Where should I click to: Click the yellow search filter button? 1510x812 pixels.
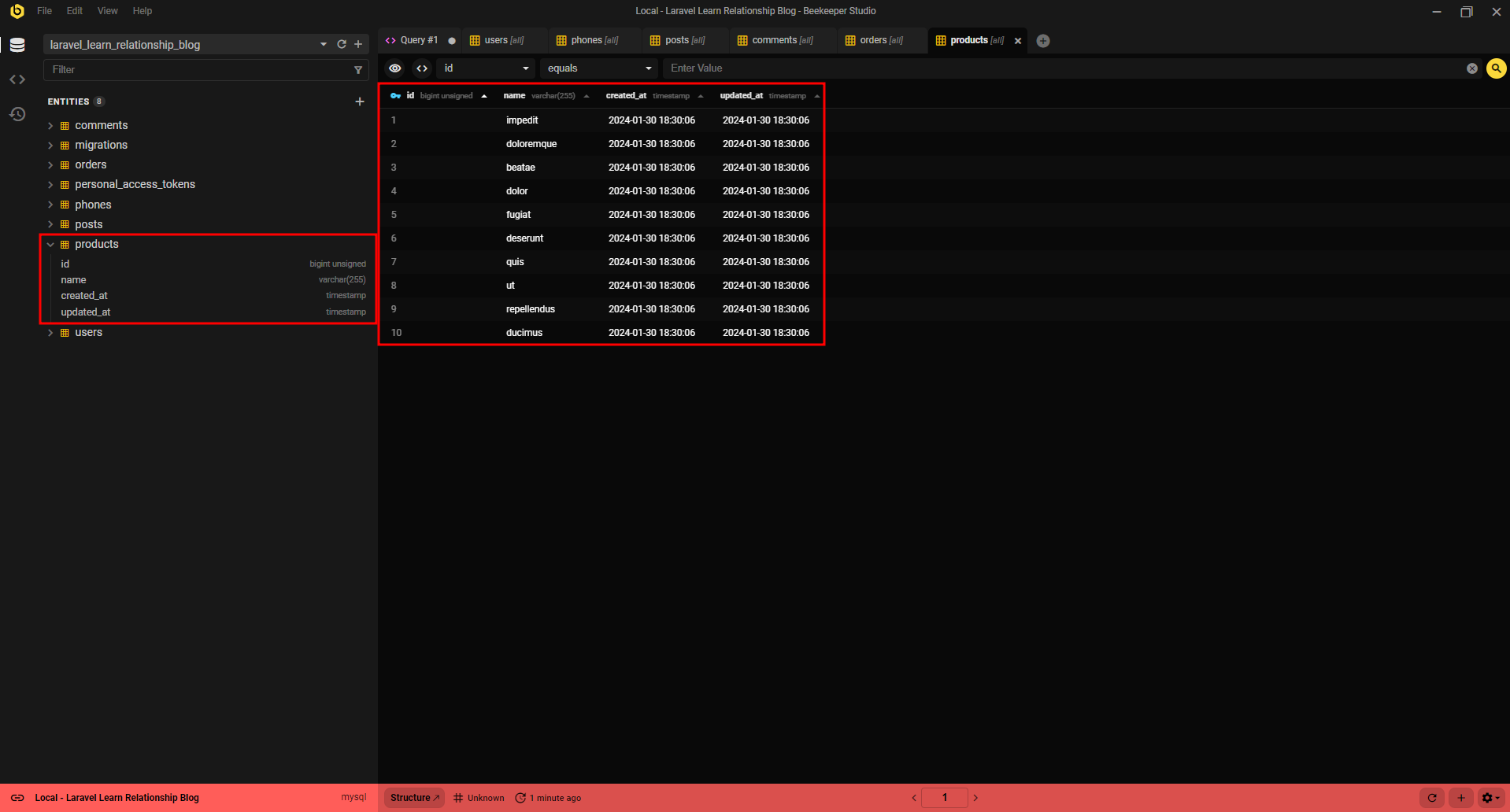click(x=1496, y=68)
